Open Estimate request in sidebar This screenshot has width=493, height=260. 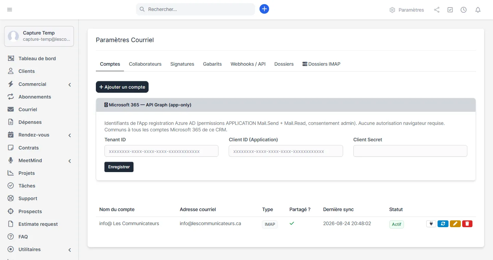click(x=38, y=224)
